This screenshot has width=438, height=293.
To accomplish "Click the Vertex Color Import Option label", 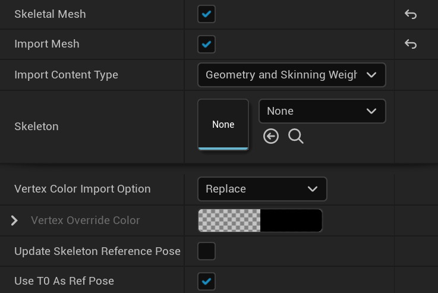I will click(x=82, y=189).
